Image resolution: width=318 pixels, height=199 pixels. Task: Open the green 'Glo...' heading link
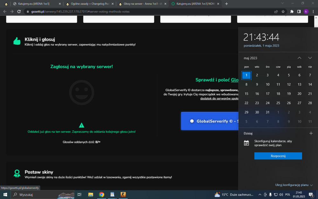point(235,80)
